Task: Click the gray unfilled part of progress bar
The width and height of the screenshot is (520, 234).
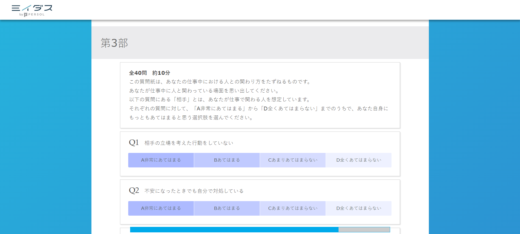Action: (x=364, y=230)
